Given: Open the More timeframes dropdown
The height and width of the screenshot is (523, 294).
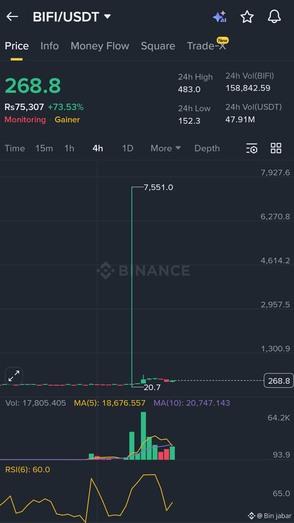Looking at the screenshot, I should click(x=166, y=148).
